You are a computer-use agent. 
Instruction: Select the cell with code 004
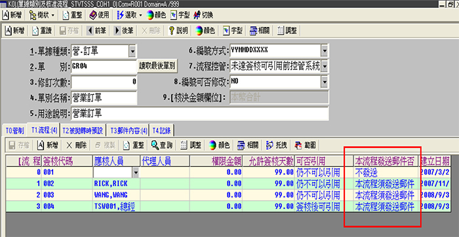[x=67, y=206]
